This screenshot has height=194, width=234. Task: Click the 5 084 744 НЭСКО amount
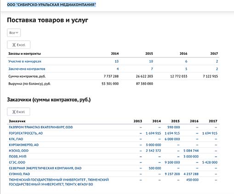[x=191, y=150]
